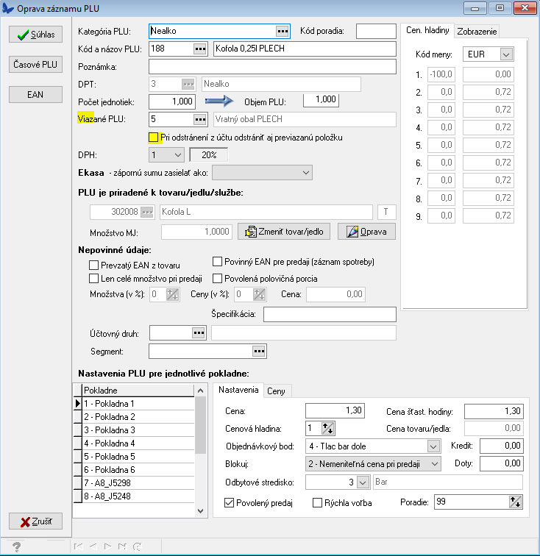This screenshot has height=556, width=540.
Task: Open the Ceny tab
Action: pos(277,391)
